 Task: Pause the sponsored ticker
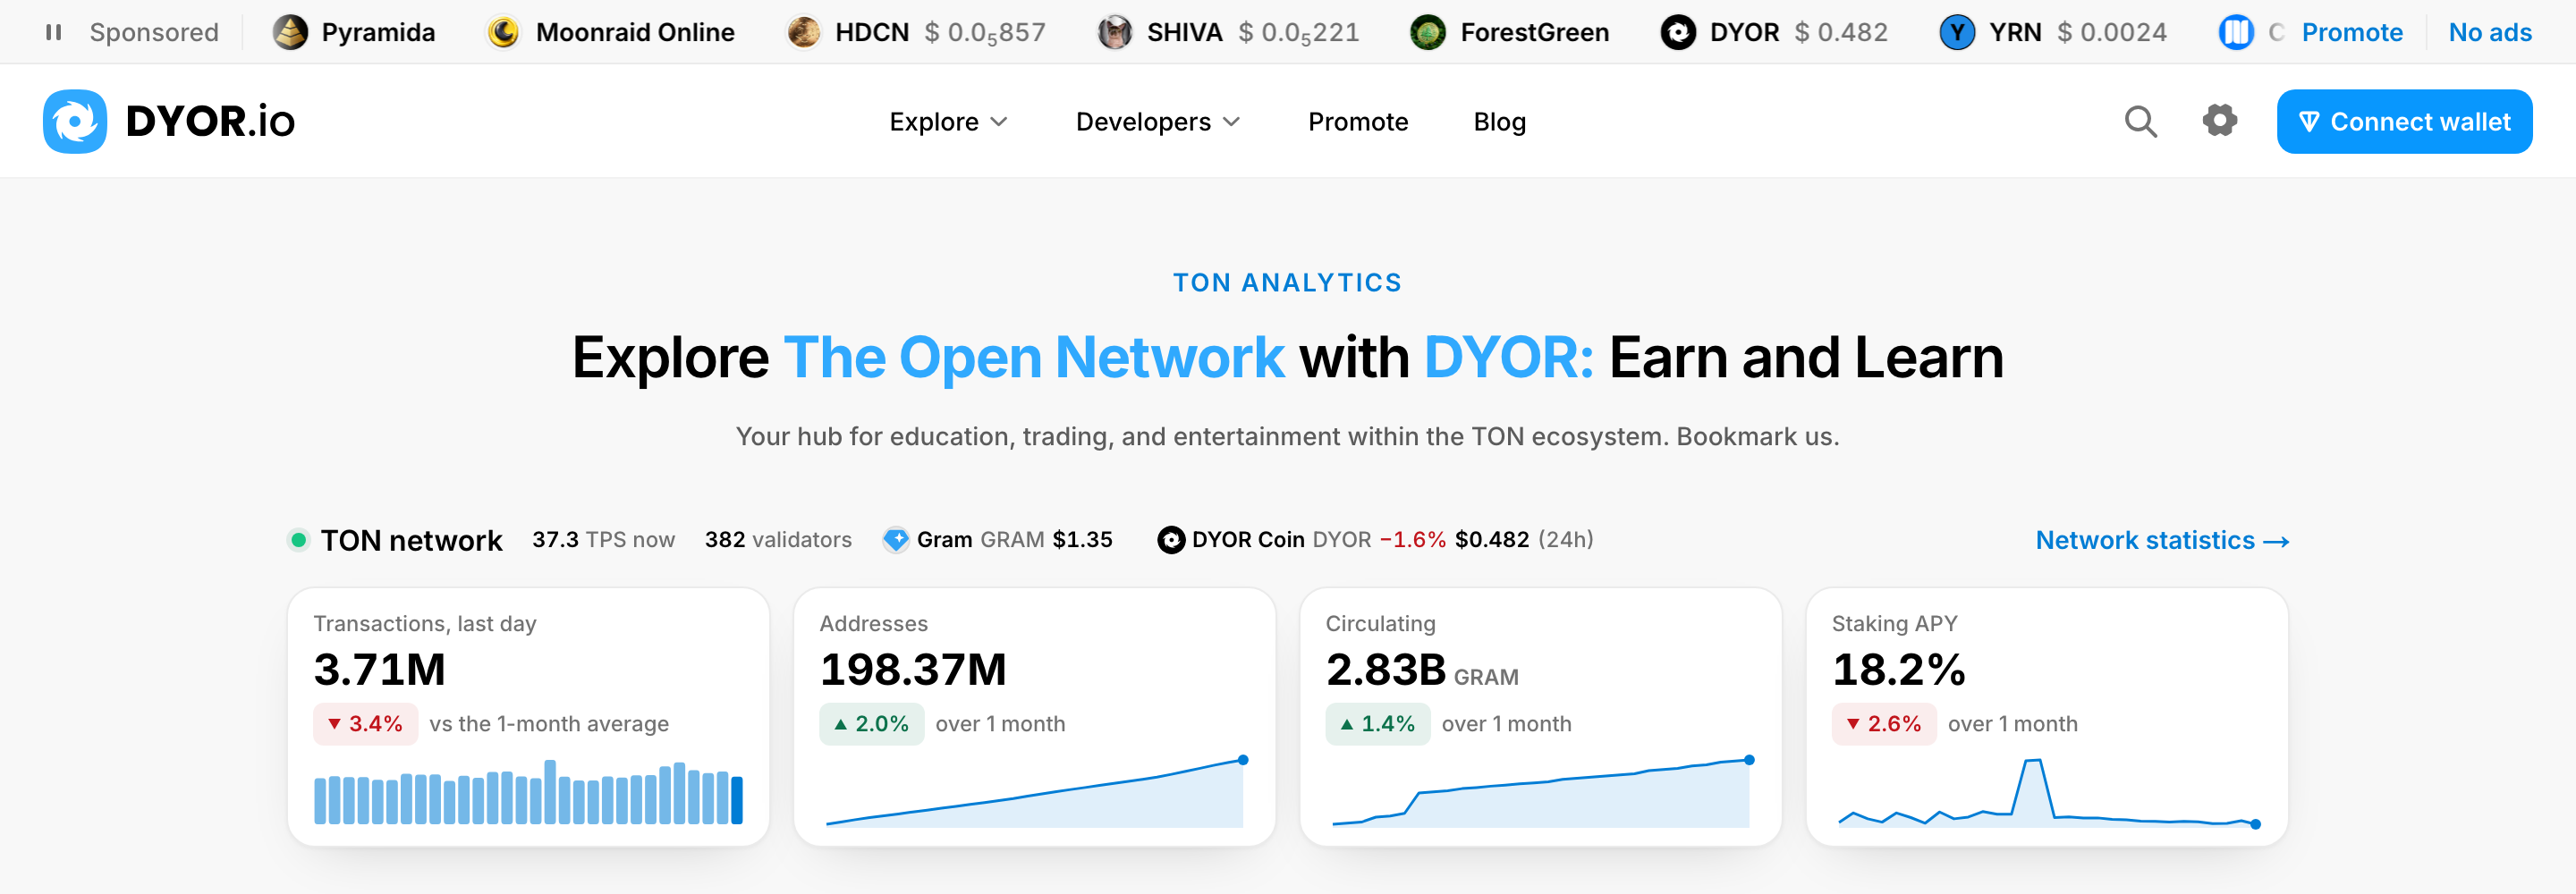(54, 32)
